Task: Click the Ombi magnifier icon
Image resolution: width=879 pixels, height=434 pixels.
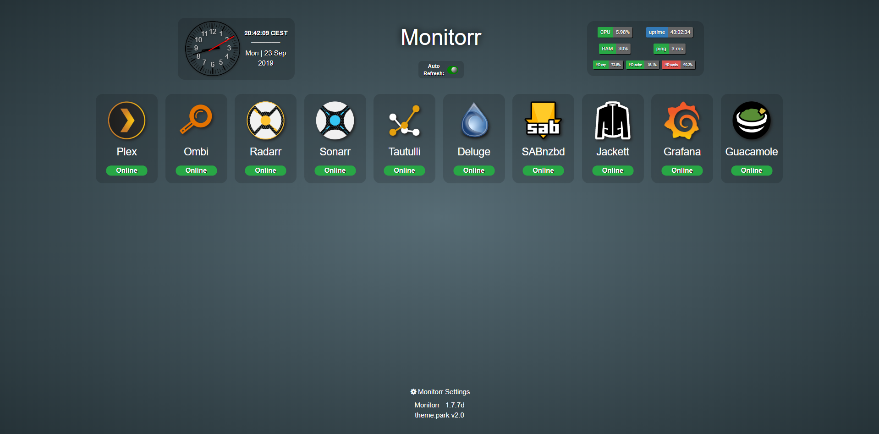Action: coord(196,120)
